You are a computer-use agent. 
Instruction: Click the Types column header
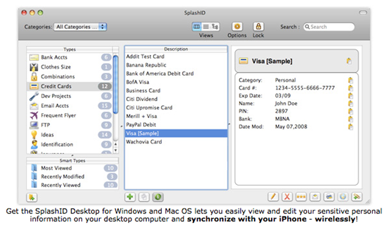point(70,50)
